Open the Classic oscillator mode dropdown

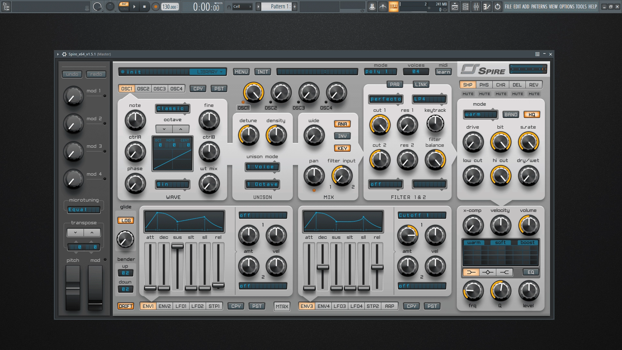(x=173, y=109)
